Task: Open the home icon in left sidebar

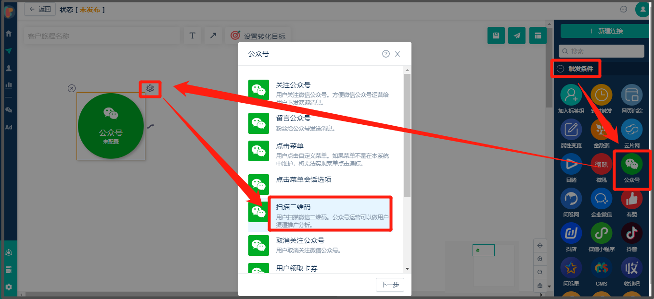Action: pyautogui.click(x=9, y=34)
